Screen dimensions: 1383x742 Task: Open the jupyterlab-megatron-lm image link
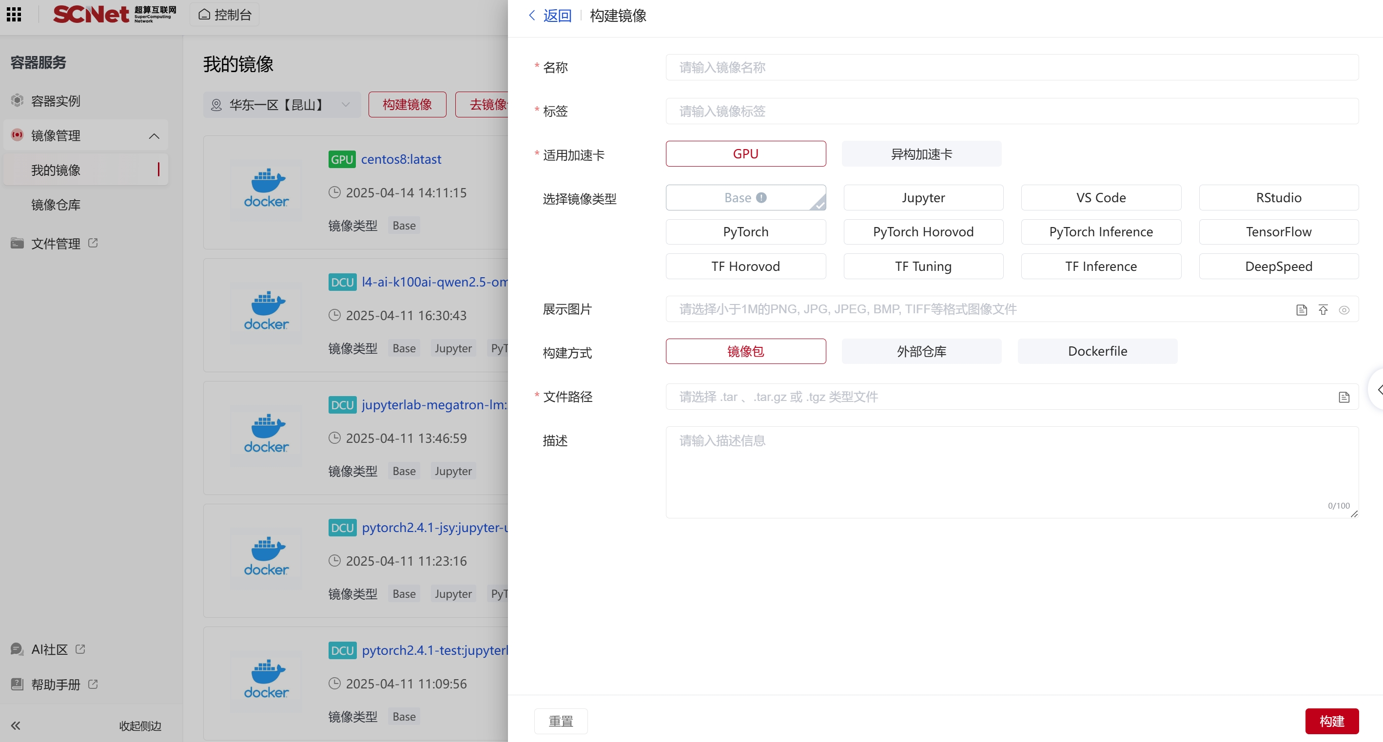coord(434,404)
